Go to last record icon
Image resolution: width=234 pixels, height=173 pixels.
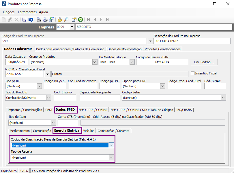click(108, 20)
